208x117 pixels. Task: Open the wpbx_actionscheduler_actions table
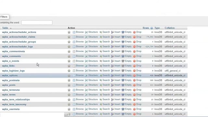tap(19, 32)
